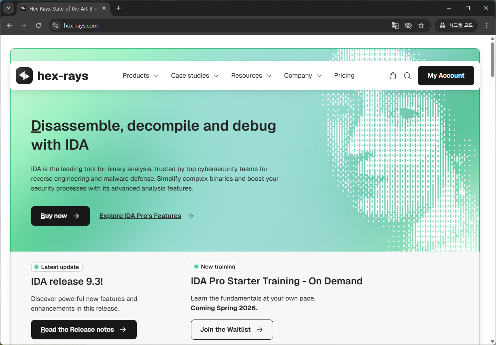Click the hex-rays logo icon
Screen dimensions: 496x345
pos(24,76)
